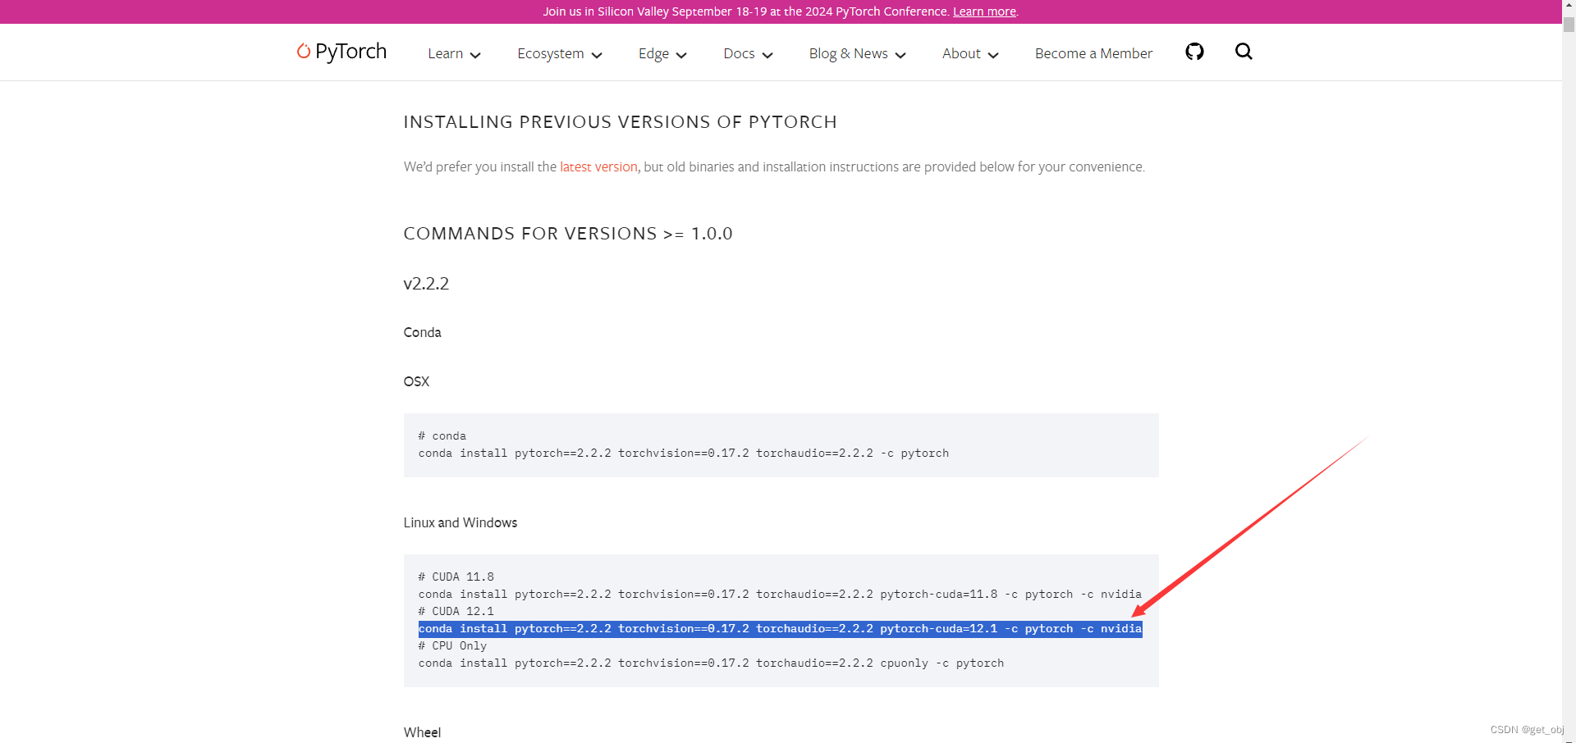The image size is (1576, 743).
Task: Open the Docs dropdown menu
Action: pos(748,53)
